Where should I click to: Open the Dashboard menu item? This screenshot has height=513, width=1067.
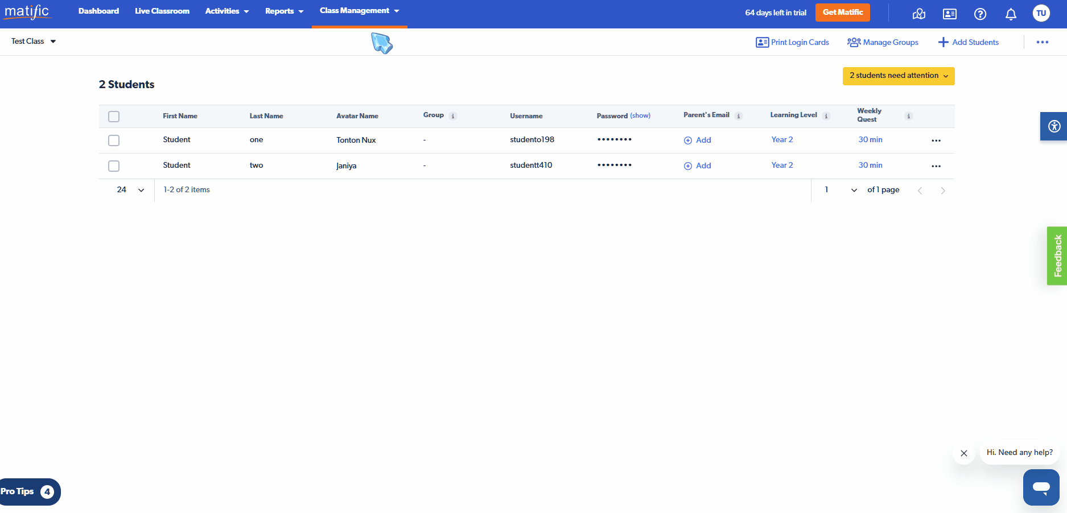98,11
